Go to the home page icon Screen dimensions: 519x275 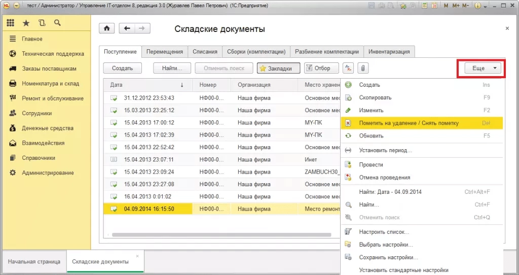pos(106,28)
